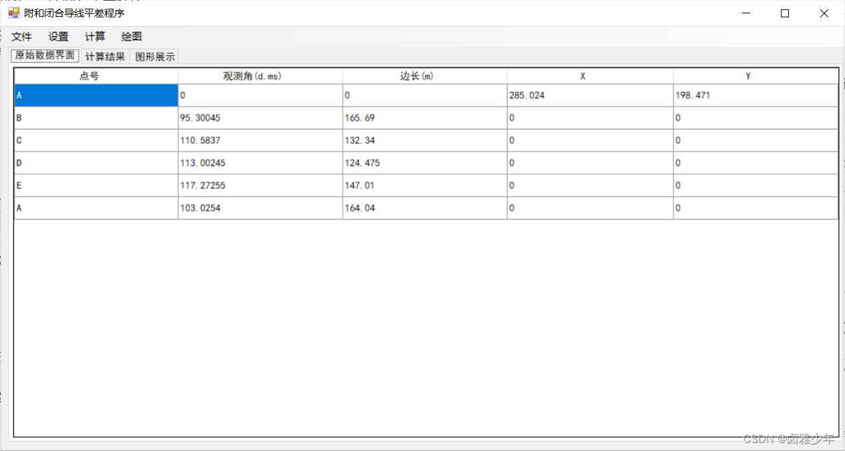Select cell with Y value 198.471
Image resolution: width=845 pixels, height=451 pixels.
click(755, 95)
